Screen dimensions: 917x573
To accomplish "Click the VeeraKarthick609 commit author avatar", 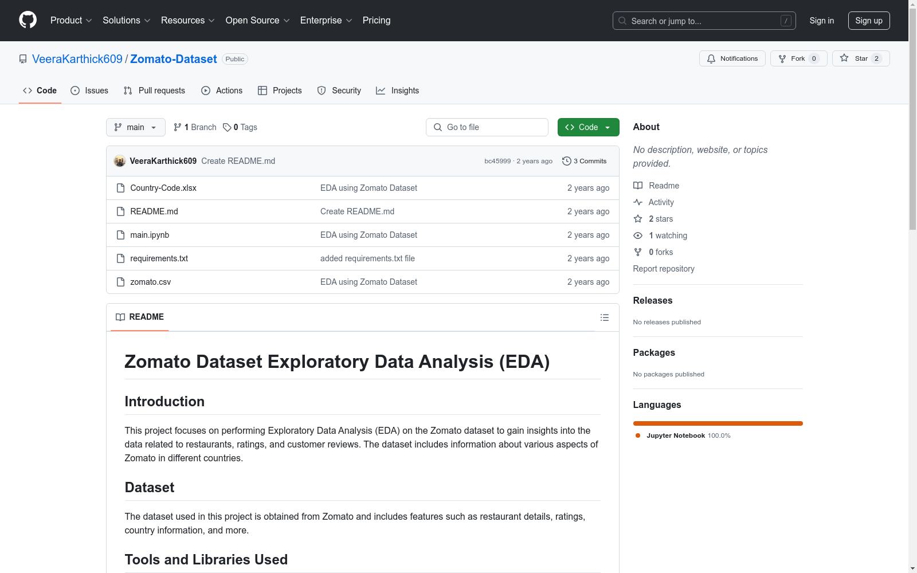I will [x=120, y=161].
